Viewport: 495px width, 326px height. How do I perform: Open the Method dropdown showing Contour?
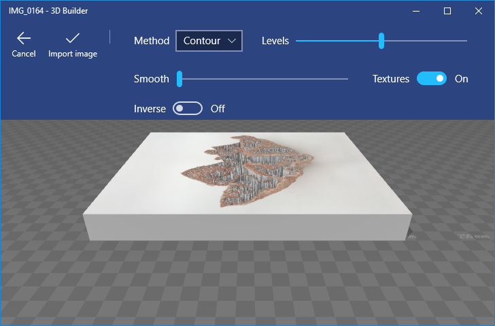tap(209, 41)
